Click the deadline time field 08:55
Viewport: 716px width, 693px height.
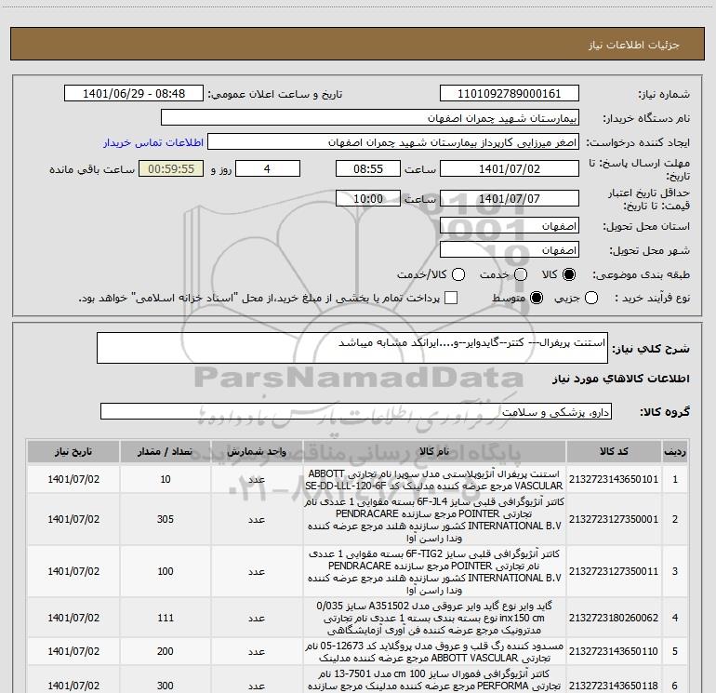coord(368,169)
